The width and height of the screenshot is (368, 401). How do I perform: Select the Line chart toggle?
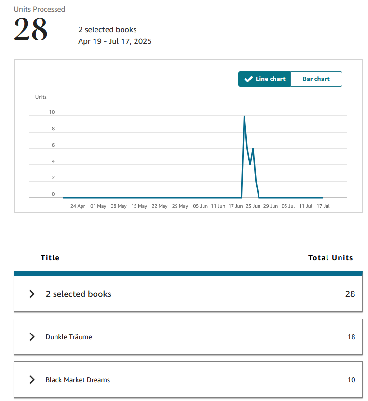pyautogui.click(x=264, y=79)
